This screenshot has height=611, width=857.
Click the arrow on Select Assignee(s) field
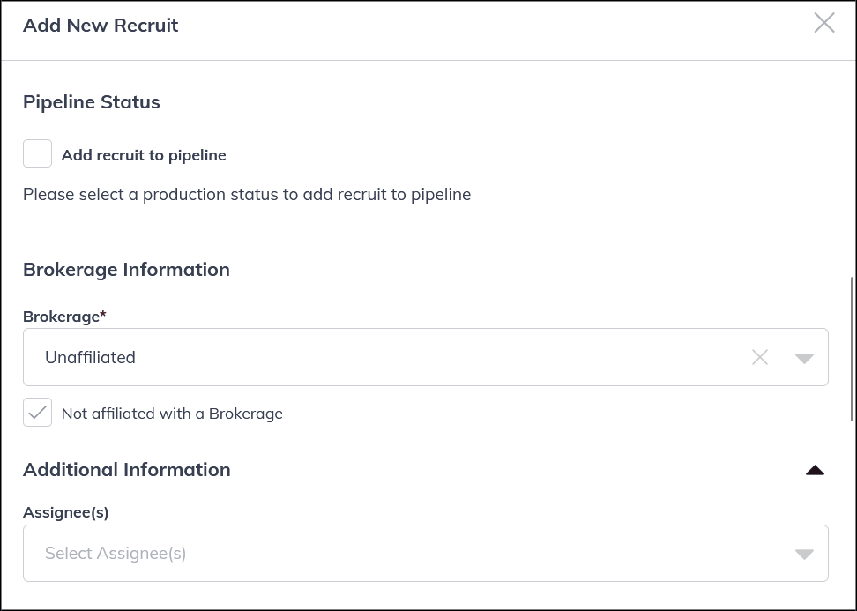coord(803,554)
